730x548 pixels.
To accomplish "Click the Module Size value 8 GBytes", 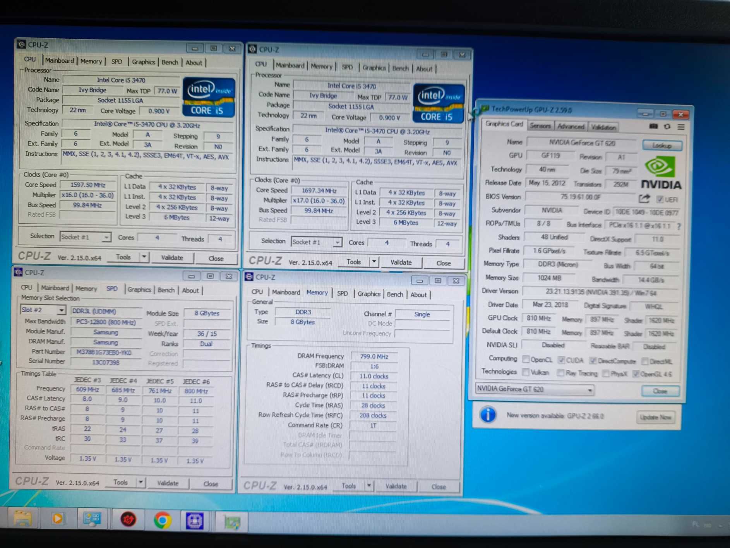I will (207, 313).
